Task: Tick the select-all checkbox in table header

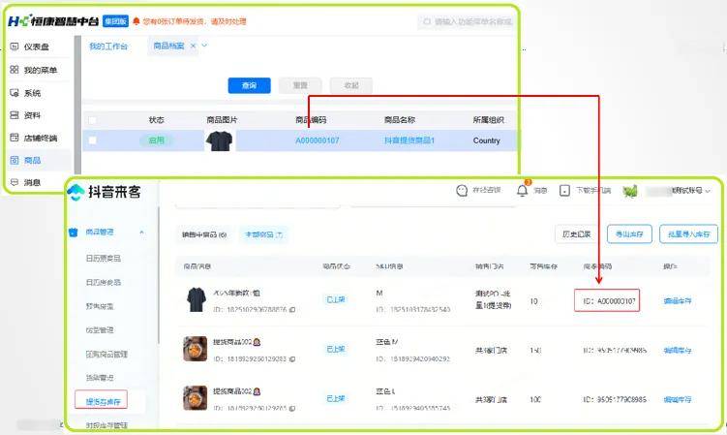Action: point(93,120)
